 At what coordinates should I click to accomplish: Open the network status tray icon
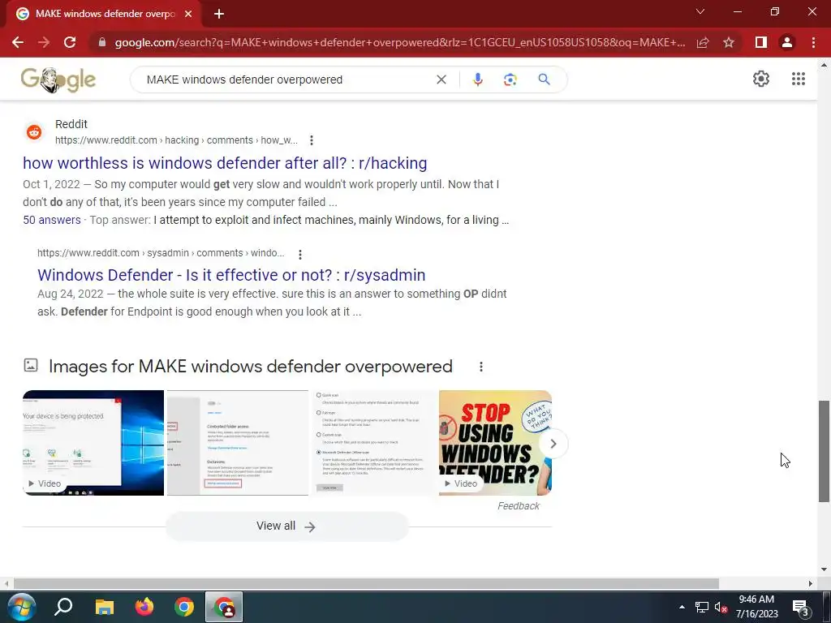[702, 607]
